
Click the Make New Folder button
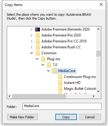[x=22, y=117]
